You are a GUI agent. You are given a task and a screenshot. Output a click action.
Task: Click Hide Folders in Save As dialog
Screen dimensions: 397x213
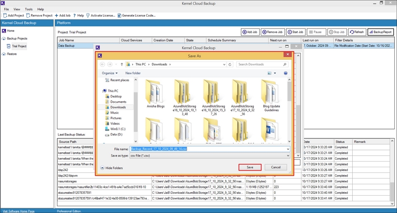pos(112,168)
